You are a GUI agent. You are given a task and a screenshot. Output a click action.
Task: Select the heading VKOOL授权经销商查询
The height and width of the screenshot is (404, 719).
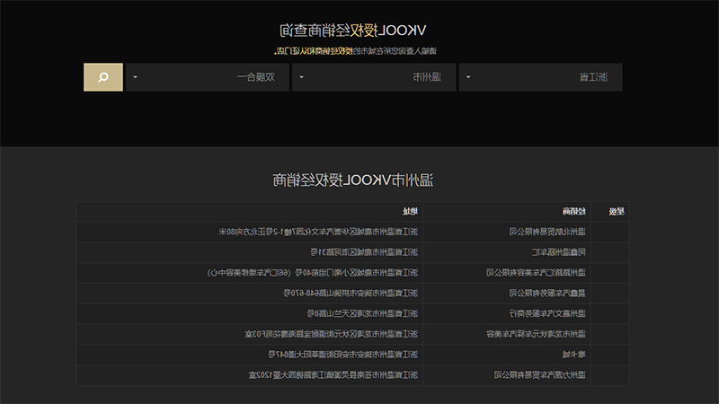click(x=352, y=31)
